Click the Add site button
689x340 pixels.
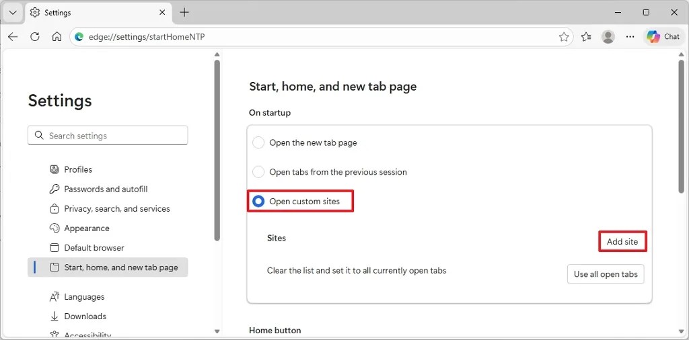[622, 241]
